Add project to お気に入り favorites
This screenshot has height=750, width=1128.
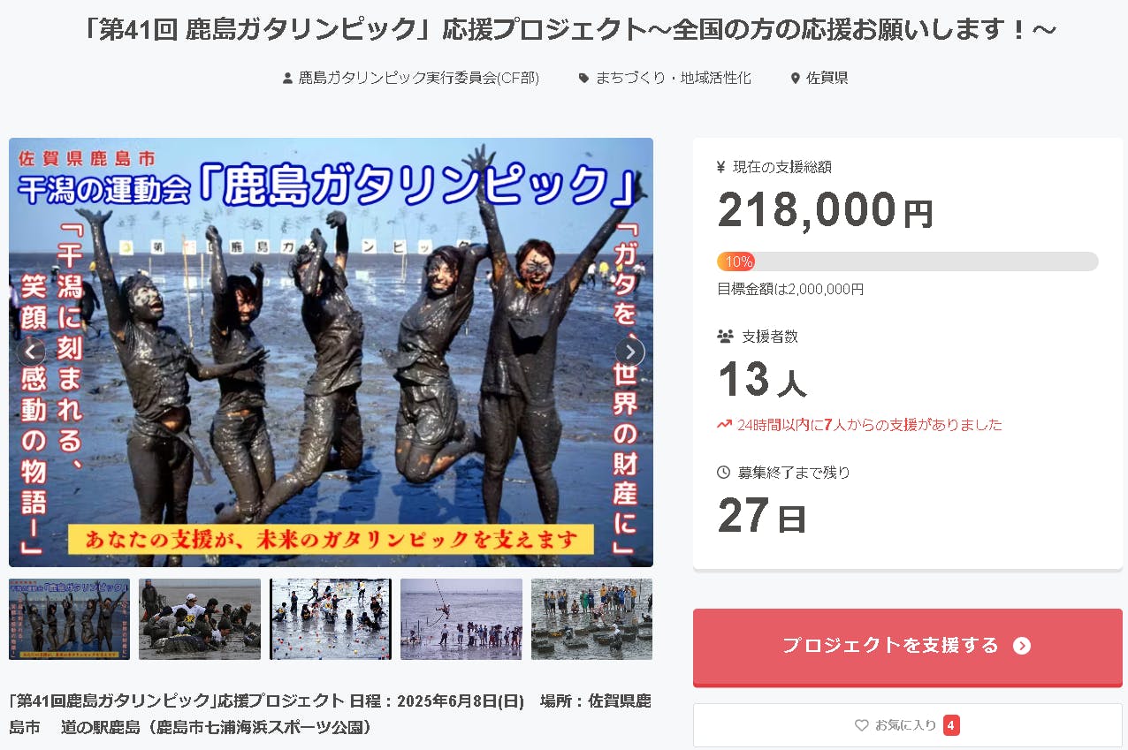point(908,725)
